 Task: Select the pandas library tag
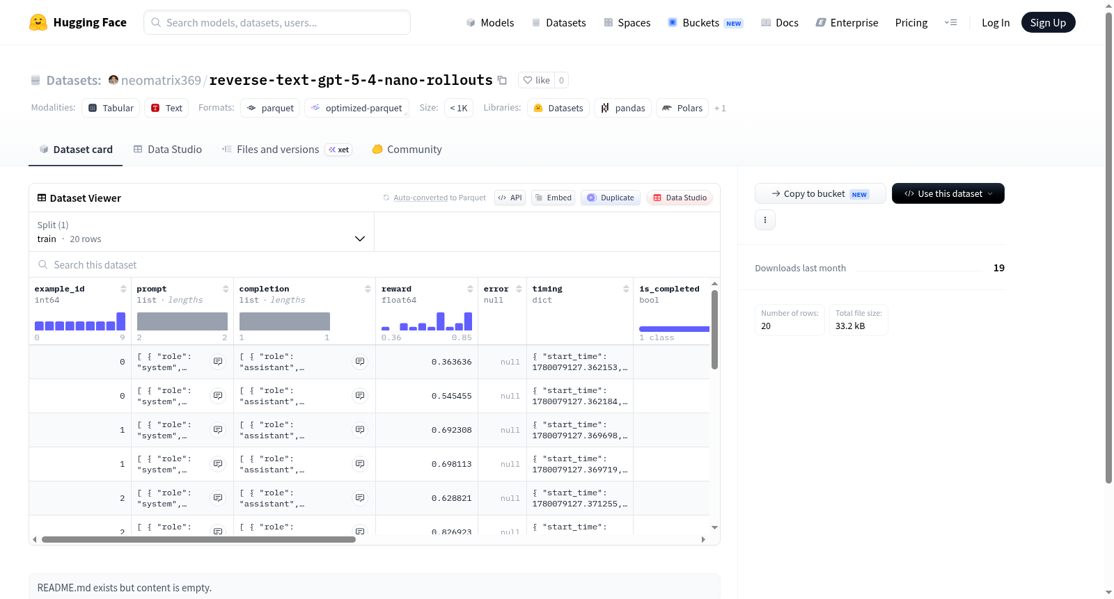(x=623, y=108)
